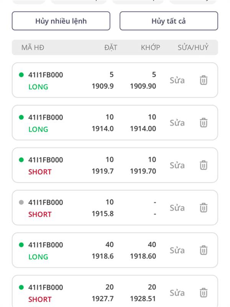Click Sửa on the 40-contract LONG order
Viewport: 230px width, 307px height.
[x=177, y=251]
